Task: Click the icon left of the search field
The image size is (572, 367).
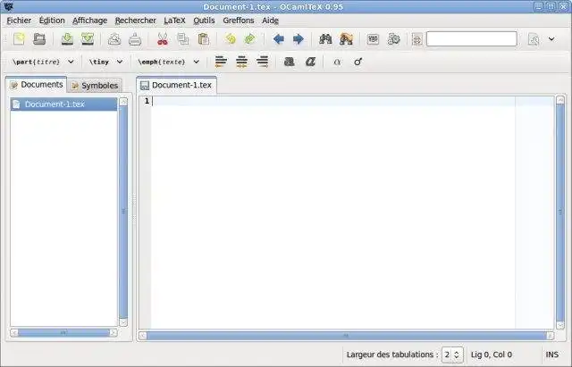Action: tap(417, 39)
